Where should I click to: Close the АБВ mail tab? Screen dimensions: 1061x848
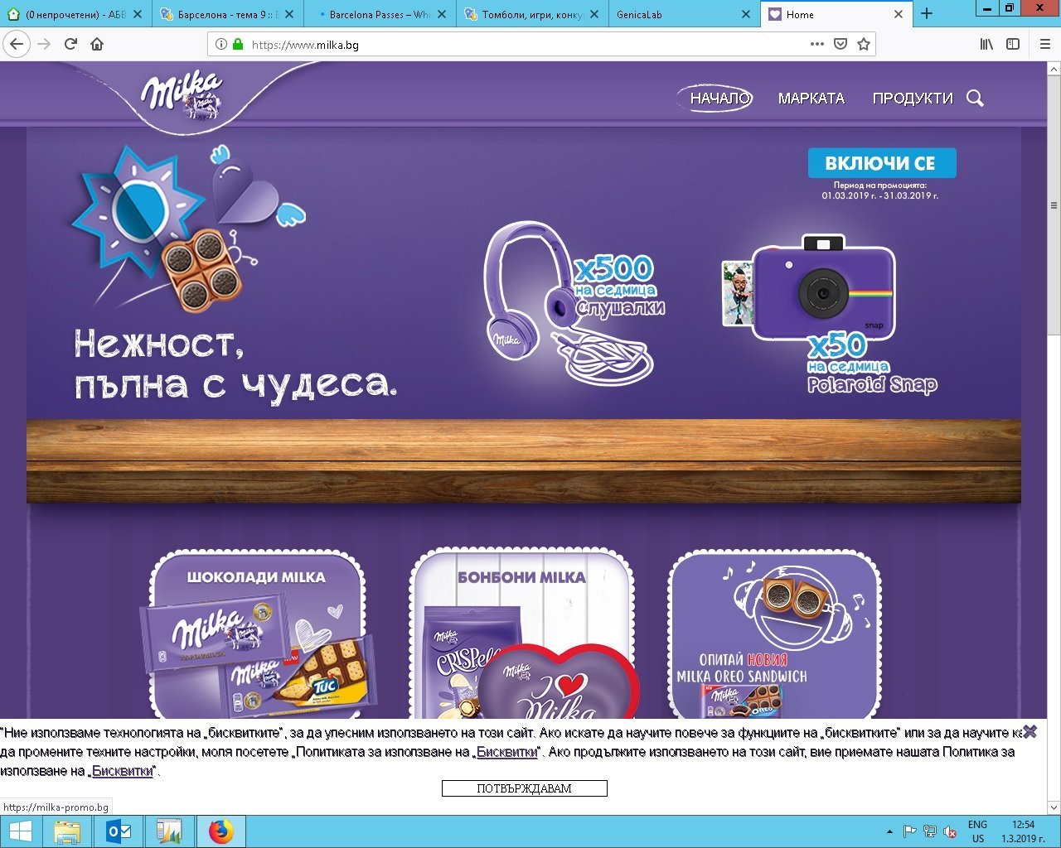[137, 14]
